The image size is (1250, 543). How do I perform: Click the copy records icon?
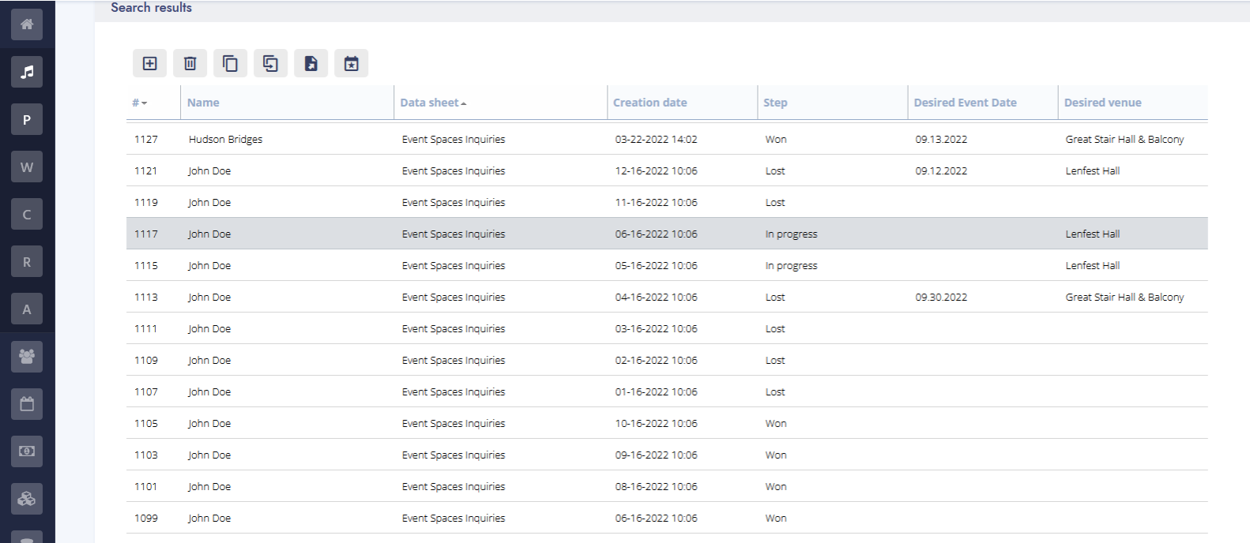(230, 63)
